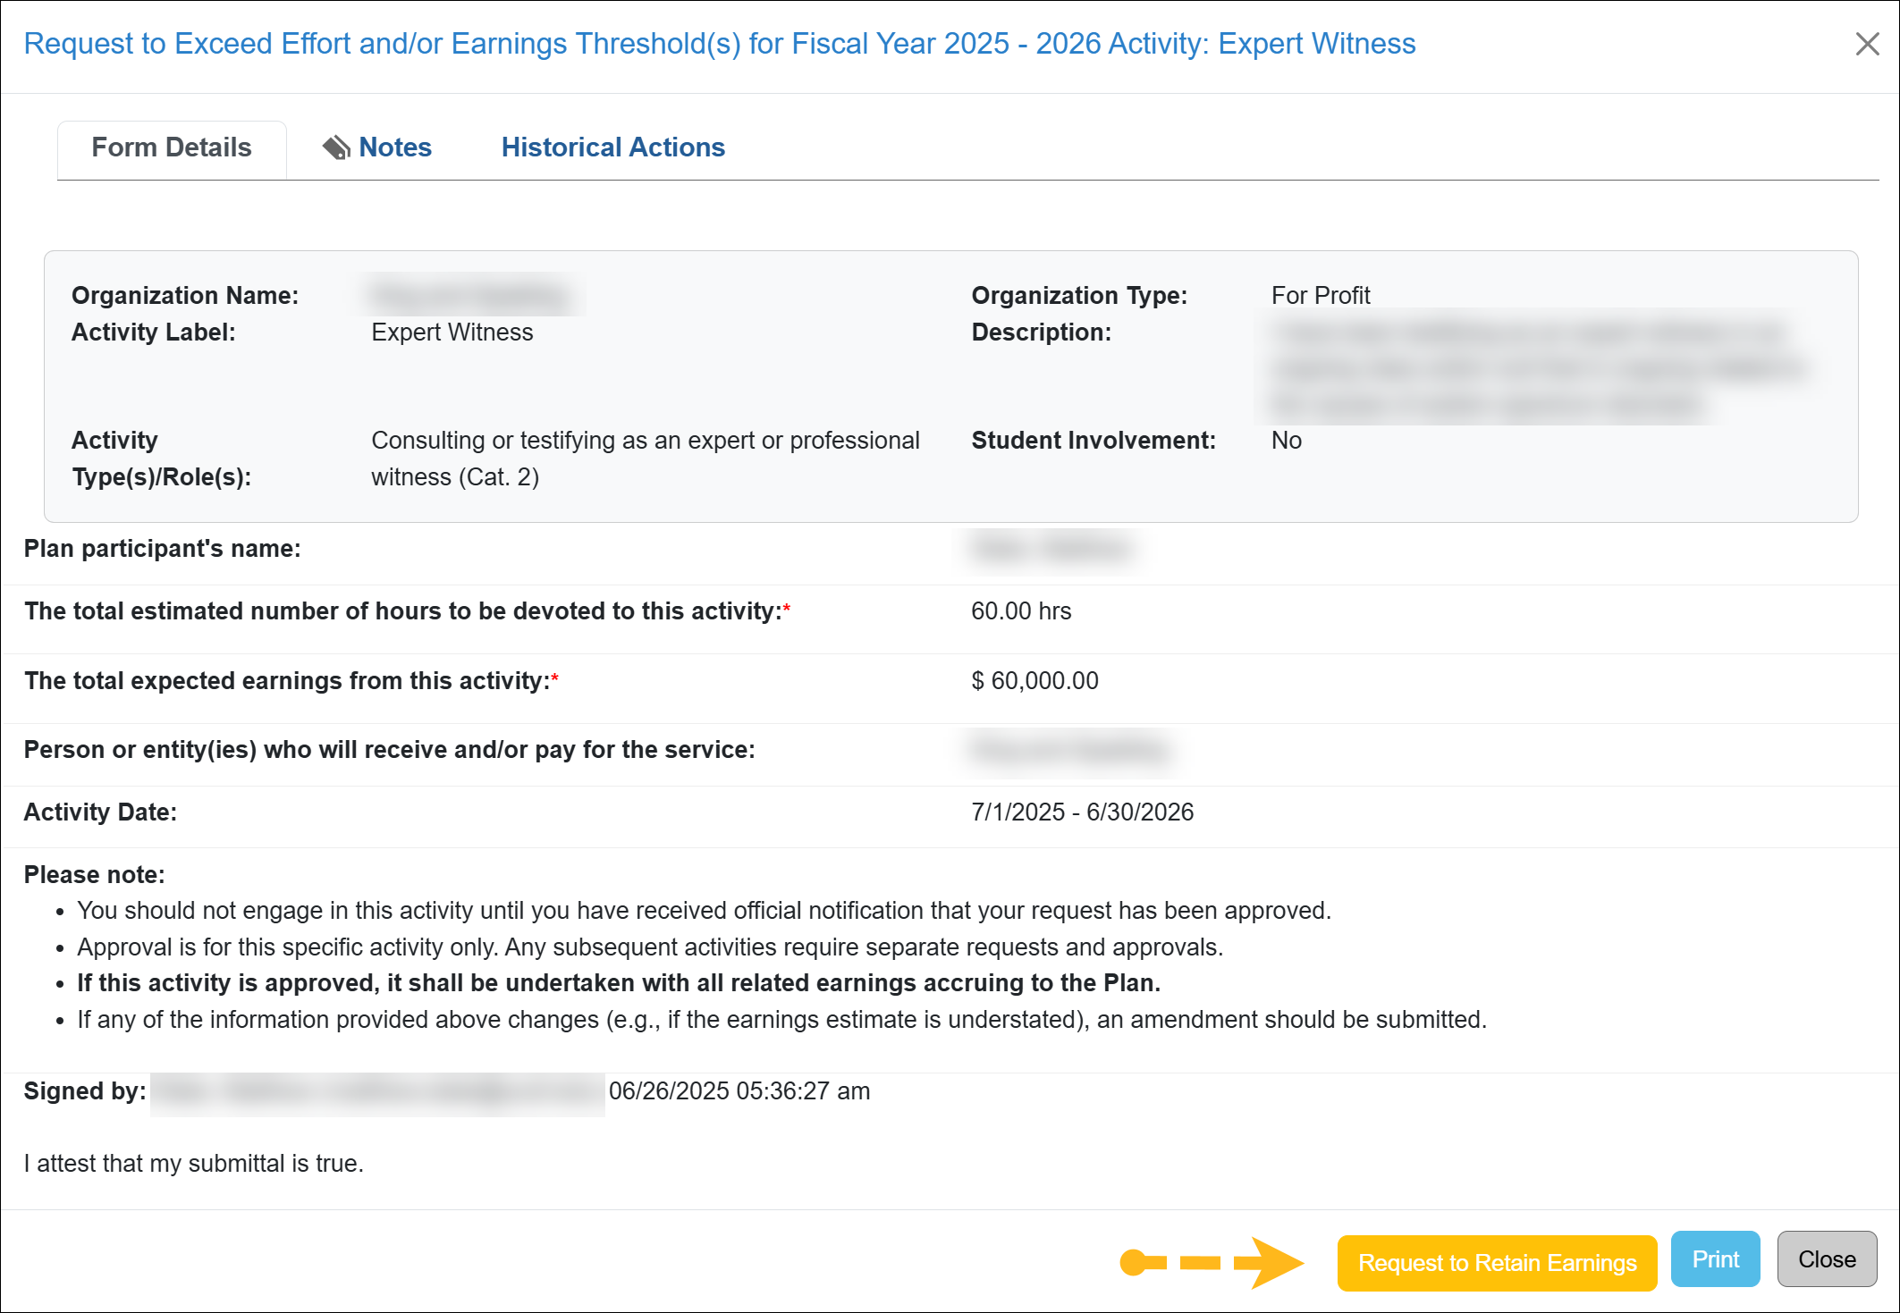
Task: Click the Student Involvement value No
Action: pyautogui.click(x=1286, y=441)
